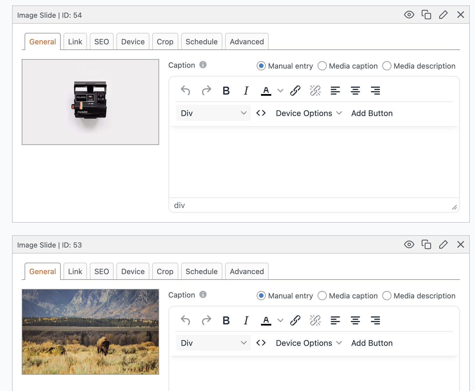
Task: Select Media caption source for slide 54
Action: [322, 66]
